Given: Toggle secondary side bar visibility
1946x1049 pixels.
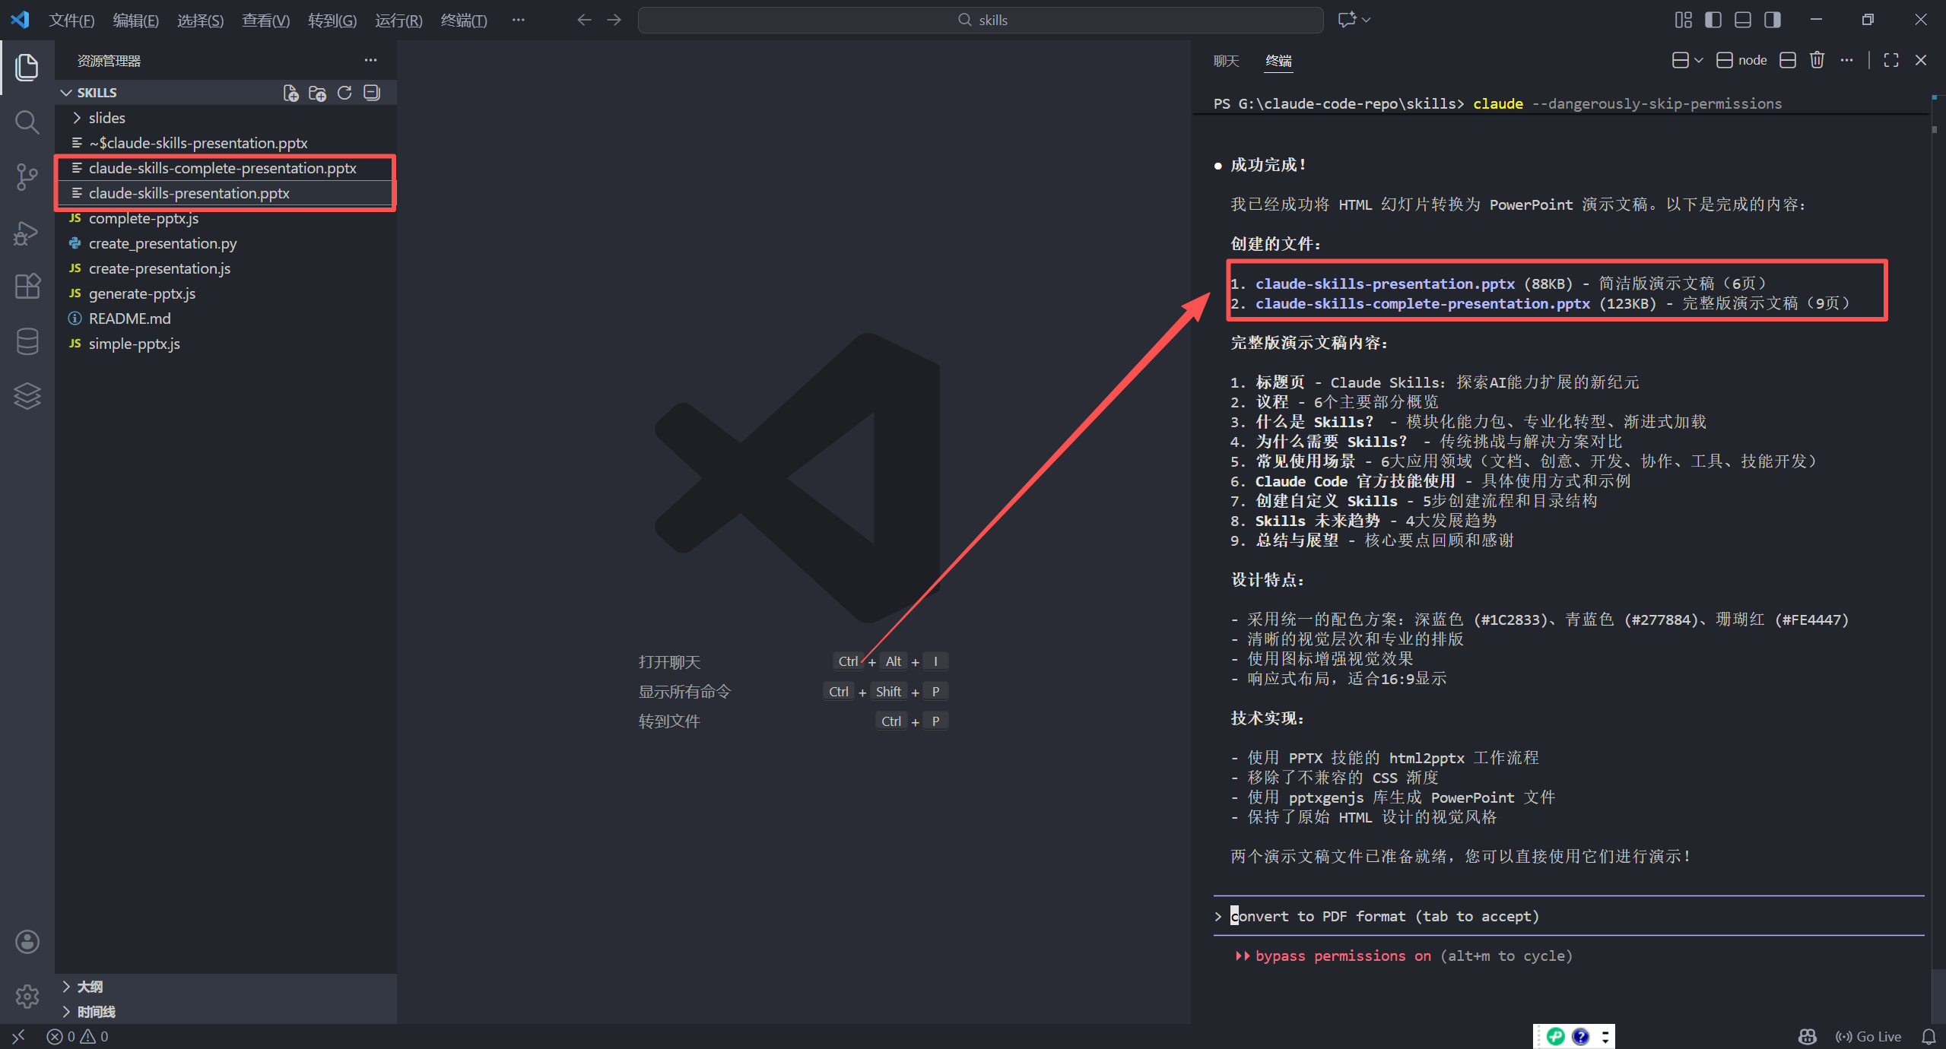Looking at the screenshot, I should (1772, 20).
